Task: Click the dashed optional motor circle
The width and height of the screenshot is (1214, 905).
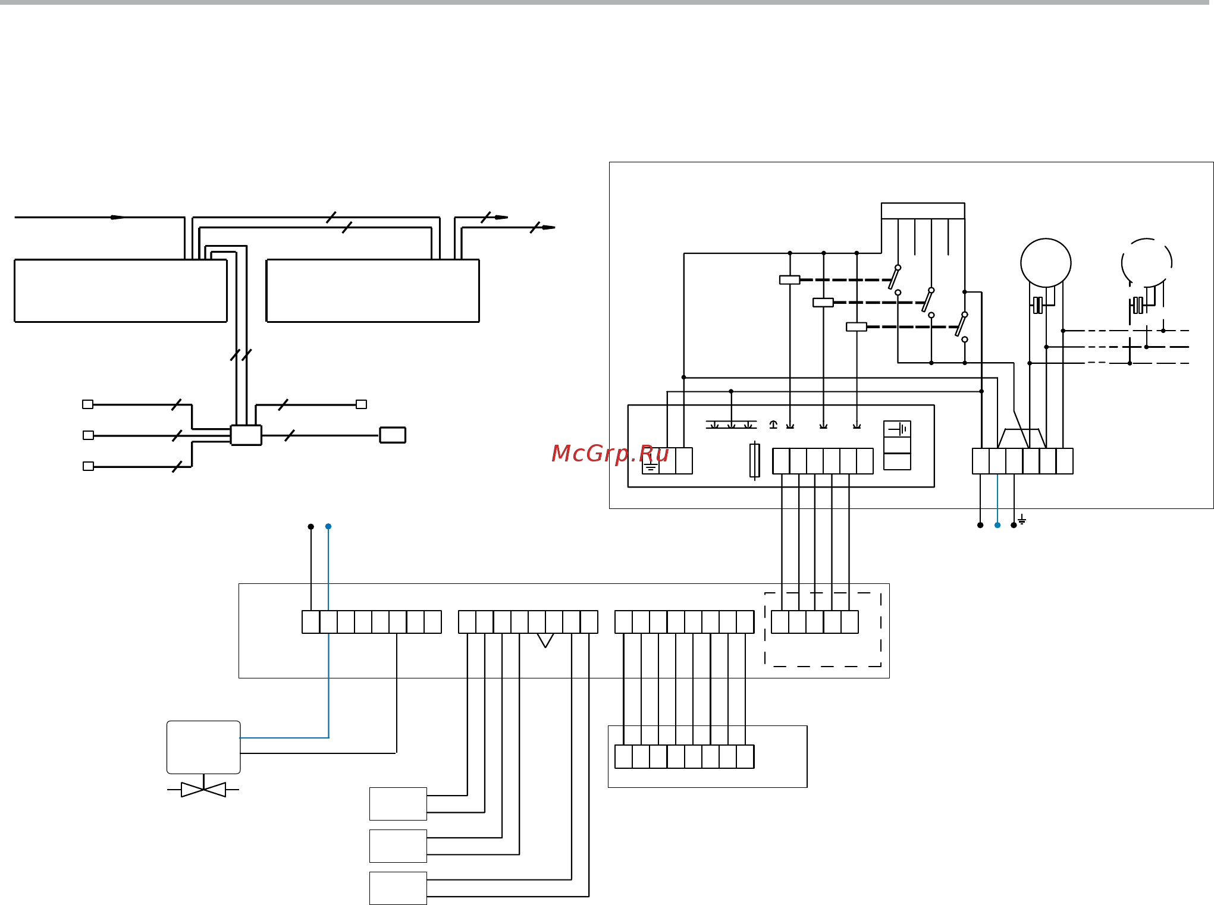Action: coord(1147,263)
